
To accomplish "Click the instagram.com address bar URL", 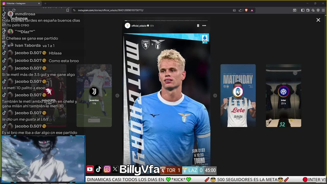I will (111, 10).
